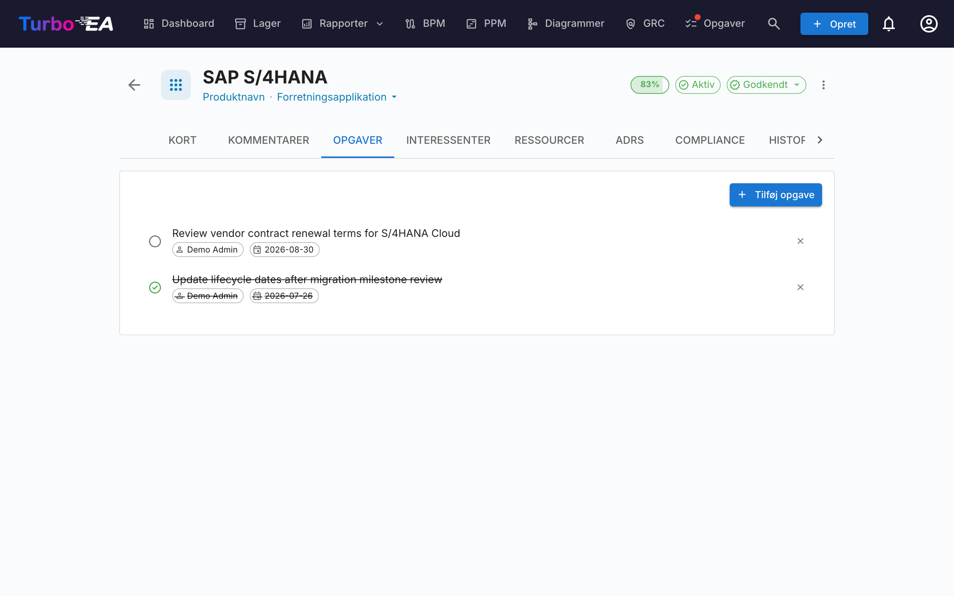Open the PPM section

[486, 23]
